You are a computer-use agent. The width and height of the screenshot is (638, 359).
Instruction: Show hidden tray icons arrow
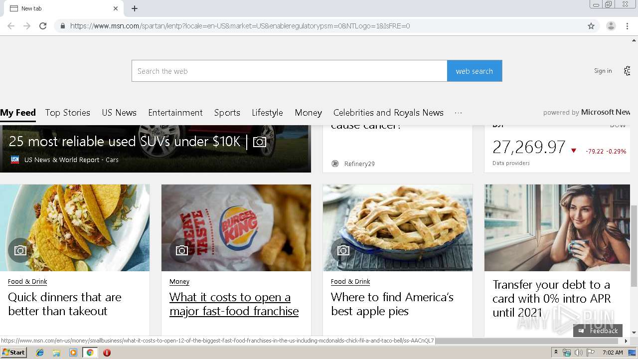click(556, 353)
